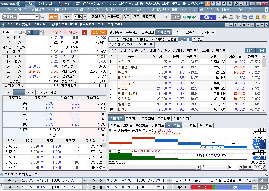
Task: Open the 코스닥 index ticker dropdown
Action: coord(85,187)
